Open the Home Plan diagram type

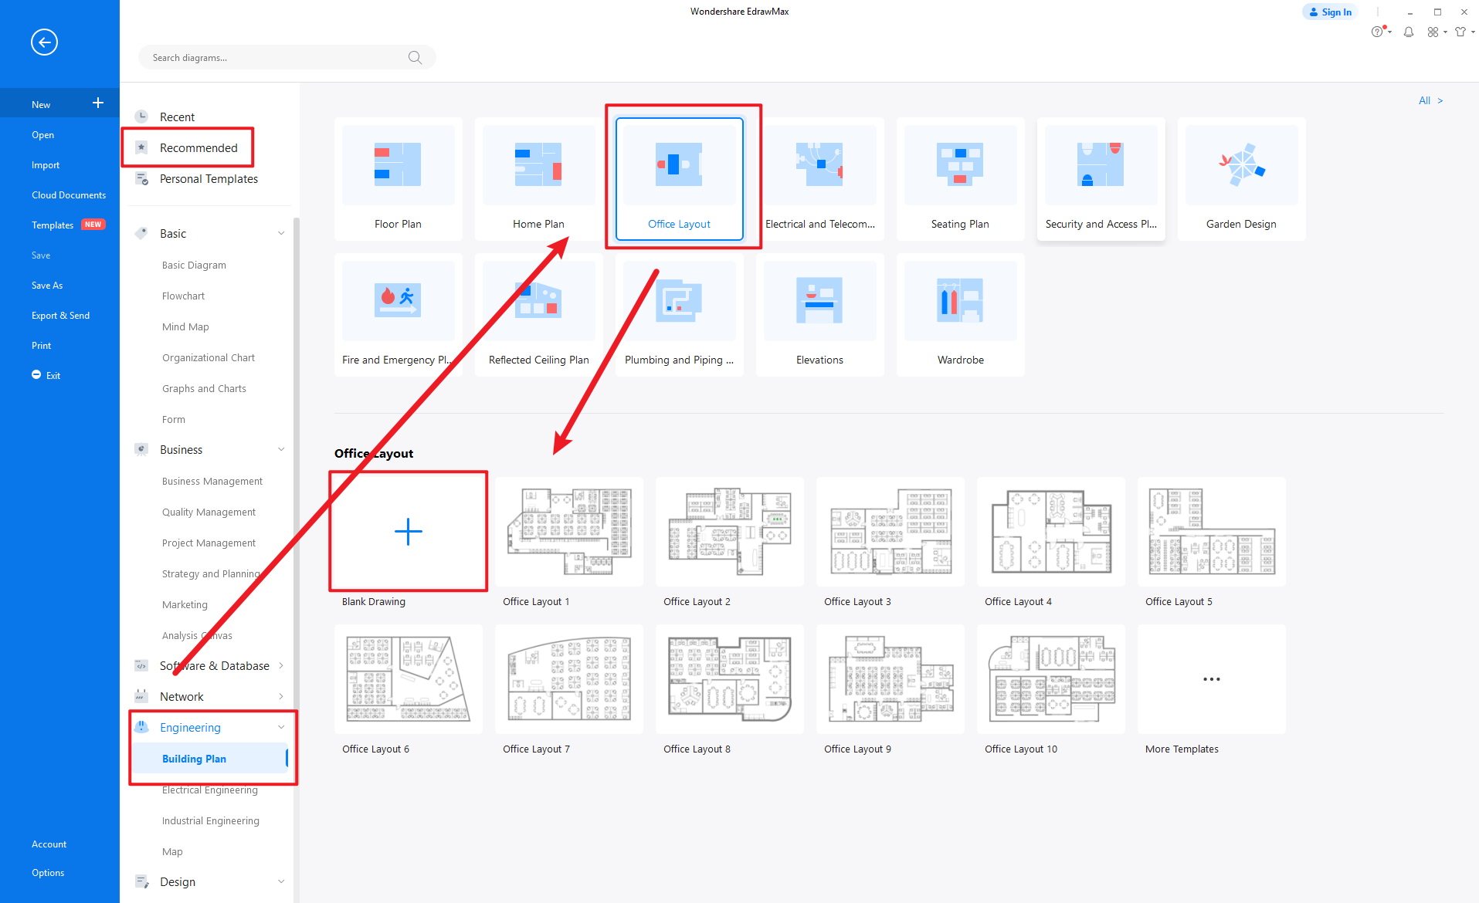coord(538,166)
